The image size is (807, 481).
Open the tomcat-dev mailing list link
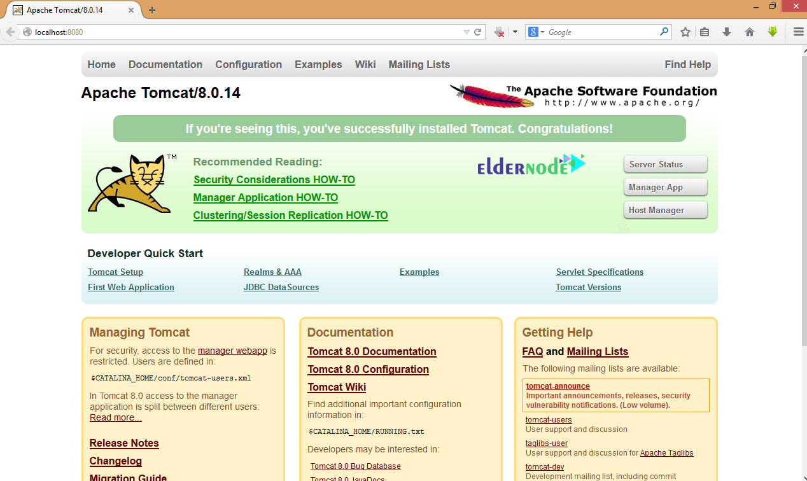[545, 467]
